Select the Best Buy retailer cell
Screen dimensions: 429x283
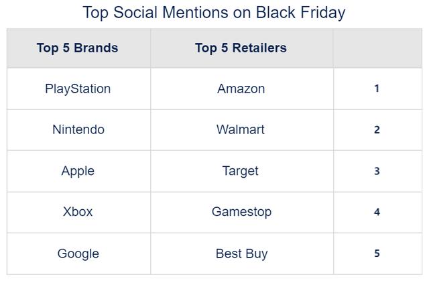[x=241, y=253]
